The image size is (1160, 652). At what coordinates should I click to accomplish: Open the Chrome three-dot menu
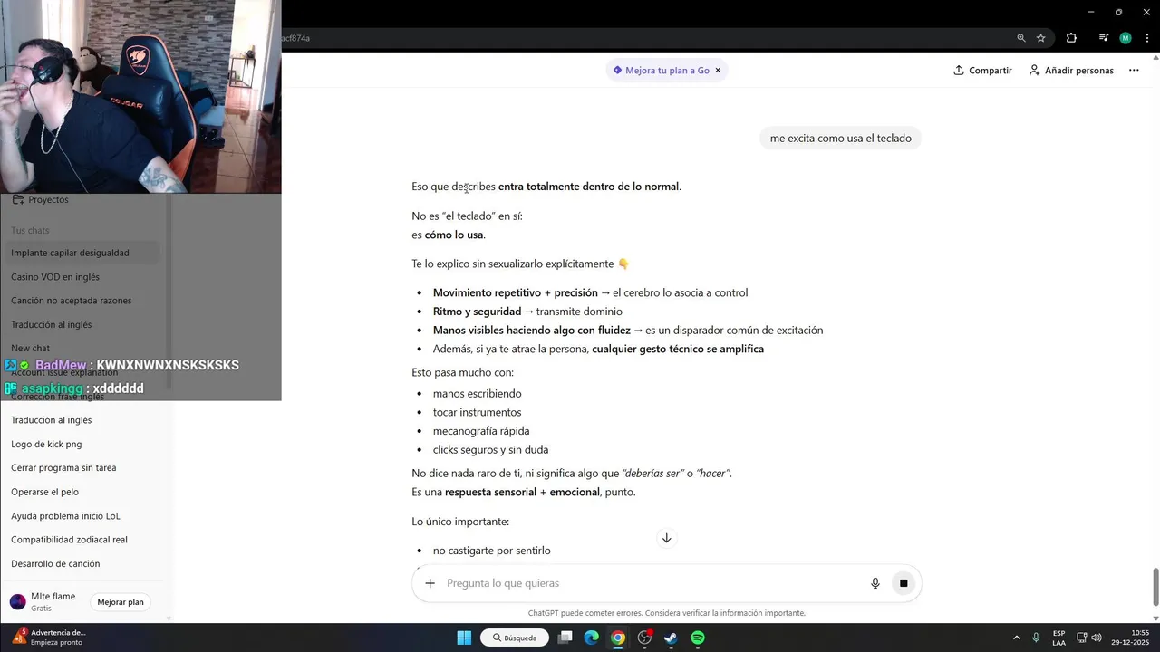1147,38
